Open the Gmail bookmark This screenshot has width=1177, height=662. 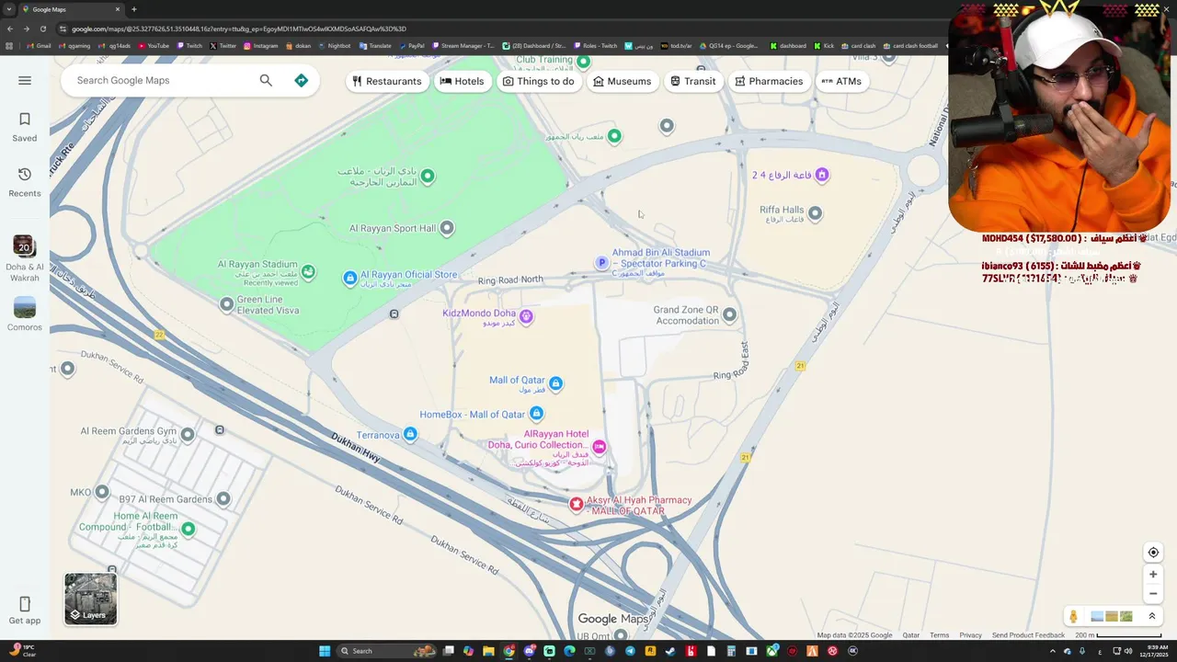click(39, 46)
